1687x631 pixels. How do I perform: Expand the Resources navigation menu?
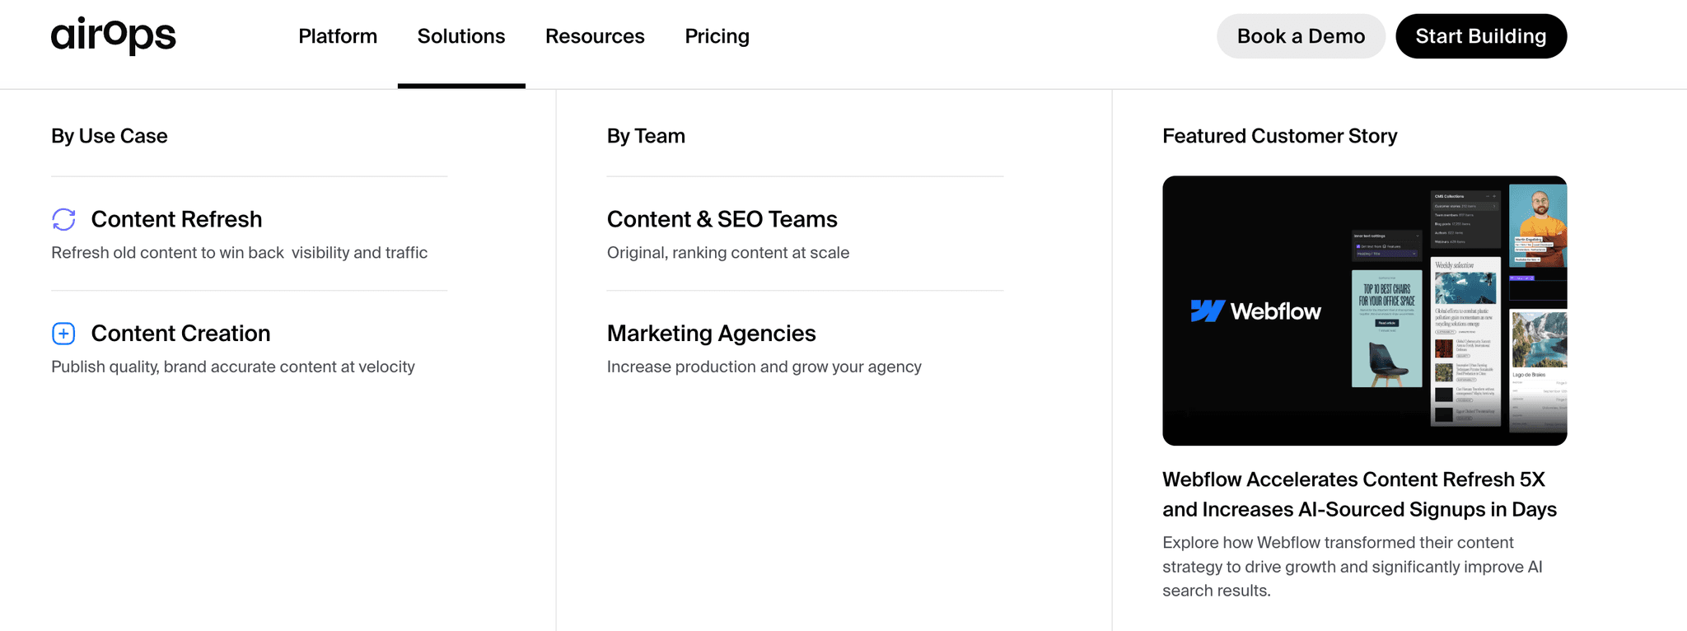pyautogui.click(x=595, y=36)
